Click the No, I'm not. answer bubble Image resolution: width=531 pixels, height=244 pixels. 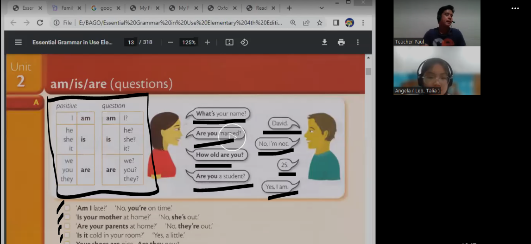point(277,144)
